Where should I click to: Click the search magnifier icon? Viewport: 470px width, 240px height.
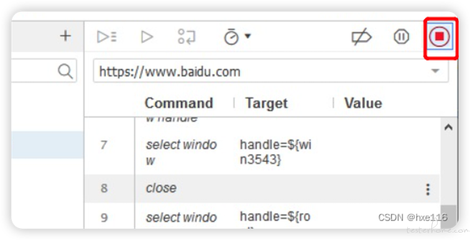(x=65, y=72)
